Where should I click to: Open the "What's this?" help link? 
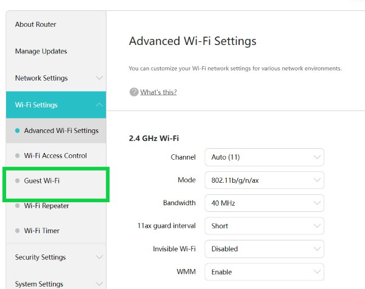pyautogui.click(x=158, y=92)
